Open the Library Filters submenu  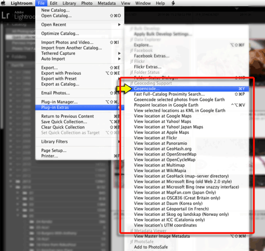(80, 142)
